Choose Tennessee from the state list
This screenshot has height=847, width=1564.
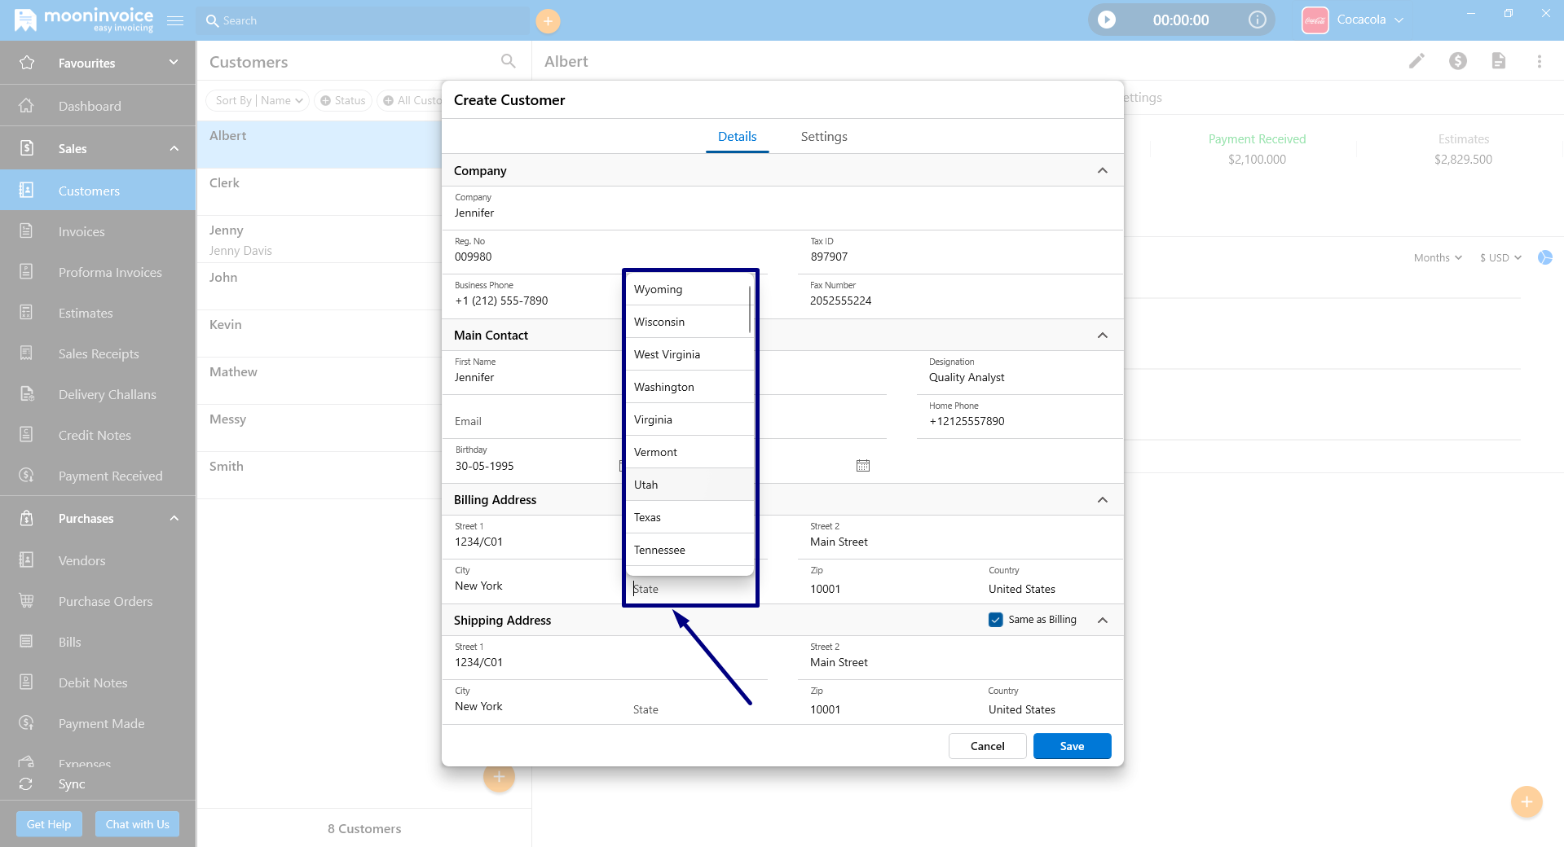click(x=689, y=550)
